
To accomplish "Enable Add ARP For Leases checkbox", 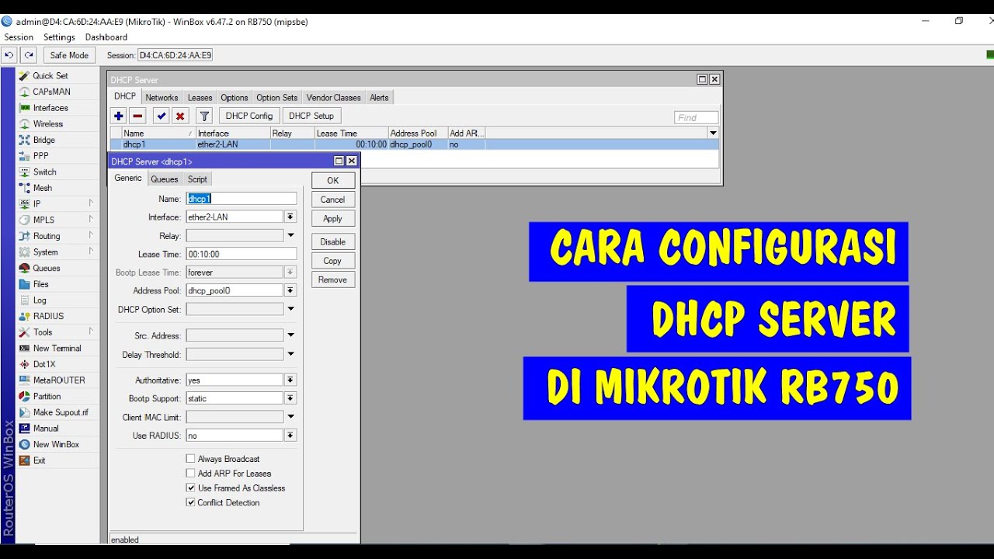I will [x=190, y=474].
